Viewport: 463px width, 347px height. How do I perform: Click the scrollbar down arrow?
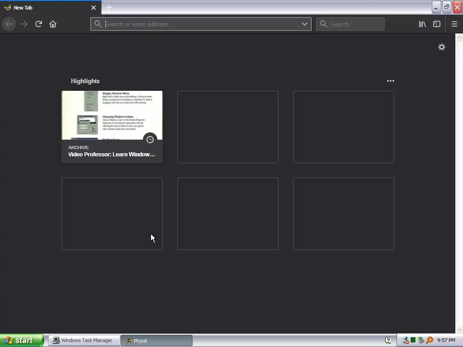459,329
